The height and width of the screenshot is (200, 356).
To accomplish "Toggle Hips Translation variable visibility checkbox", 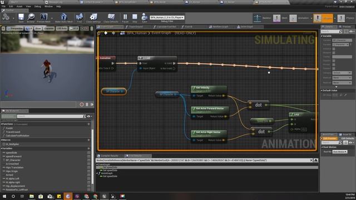I will tap(89, 168).
